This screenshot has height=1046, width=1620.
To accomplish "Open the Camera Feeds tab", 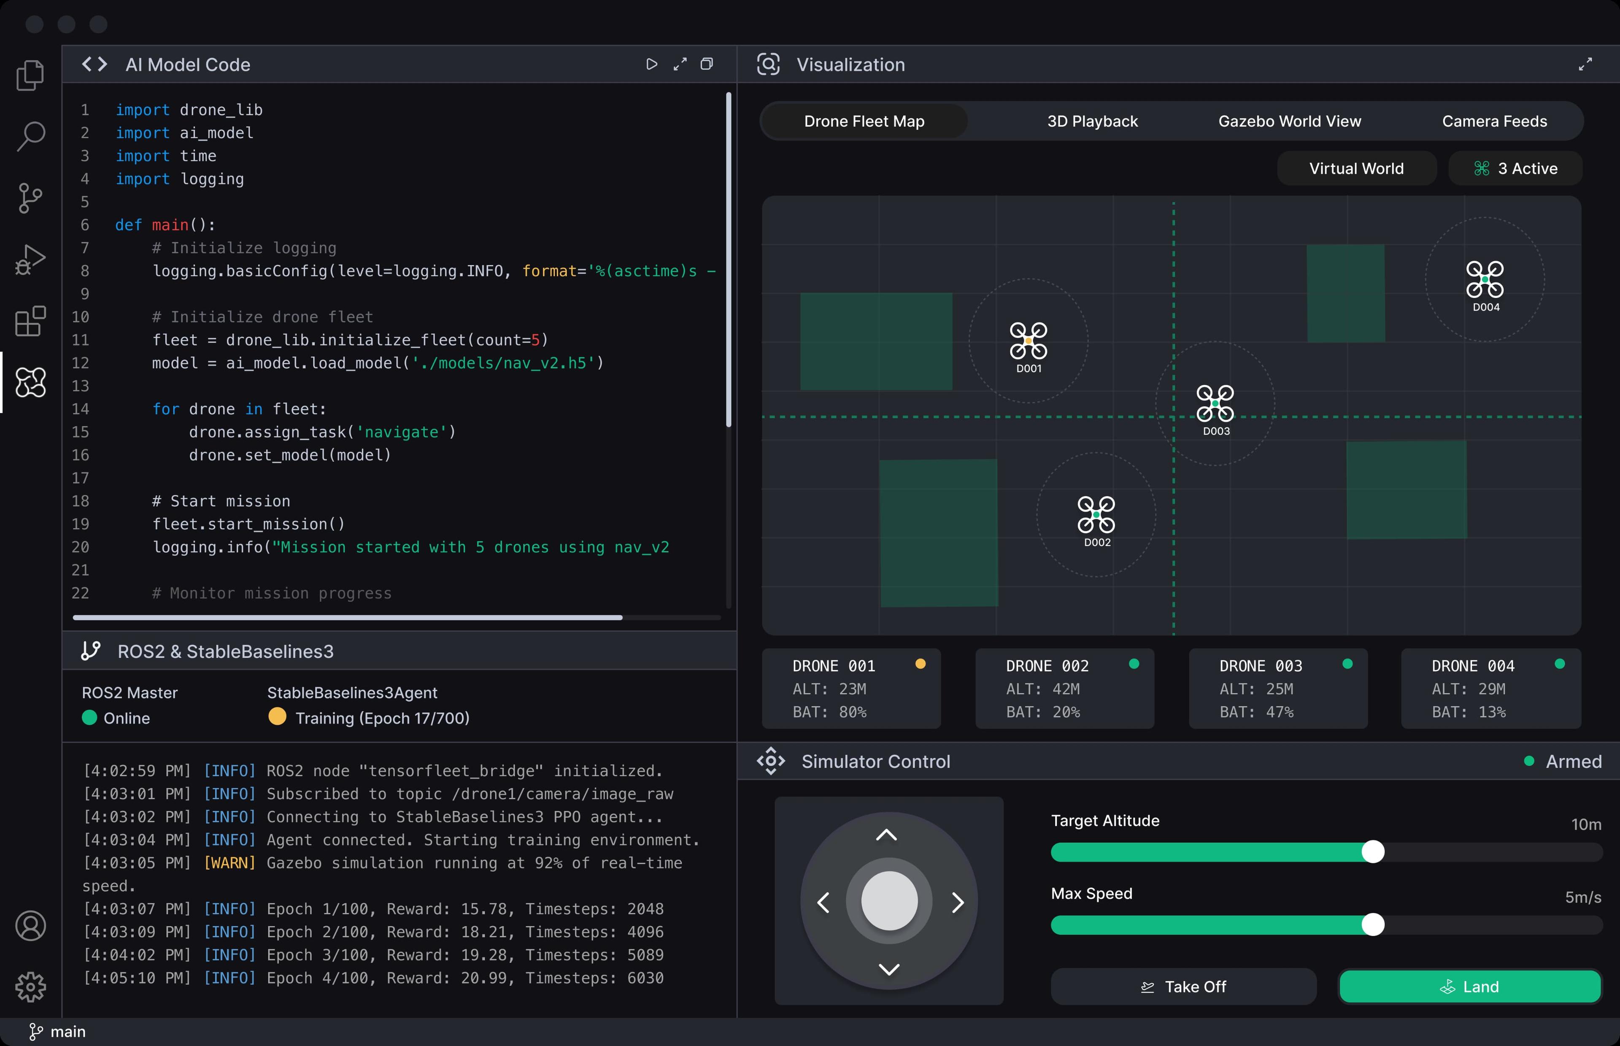I will click(1494, 121).
